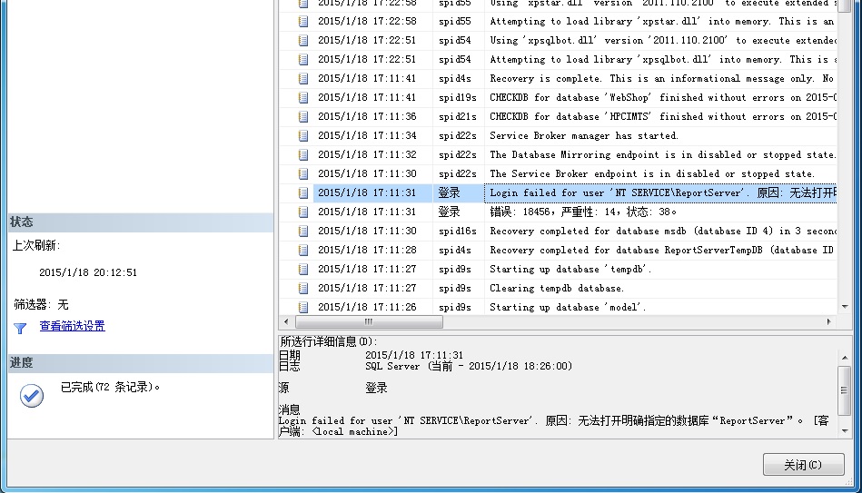Screen dimensions: 862x493
Task: Click log icon for CHECKDB HPCIMTS row
Action: 302,116
